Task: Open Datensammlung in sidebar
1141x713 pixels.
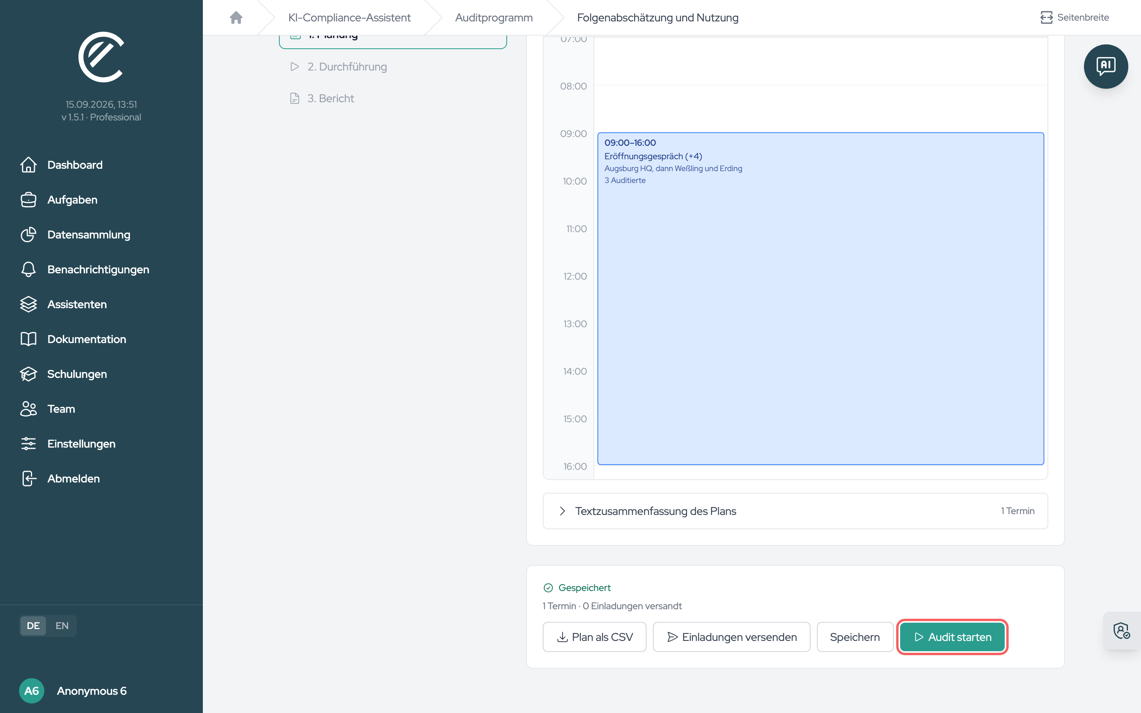Action: 89,234
